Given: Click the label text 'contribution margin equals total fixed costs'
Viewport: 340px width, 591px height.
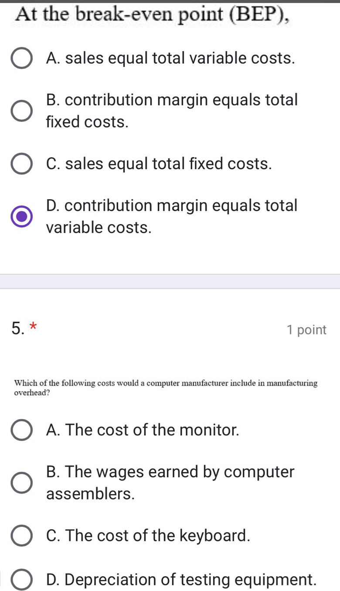Looking at the screenshot, I should 172,111.
